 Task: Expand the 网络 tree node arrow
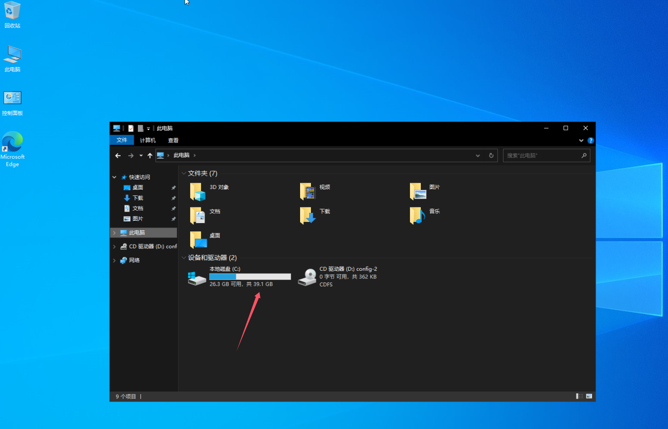coord(114,260)
